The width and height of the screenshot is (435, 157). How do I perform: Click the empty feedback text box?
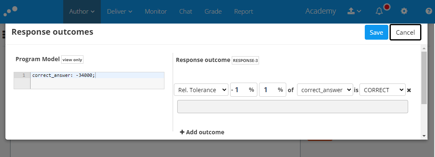292,107
